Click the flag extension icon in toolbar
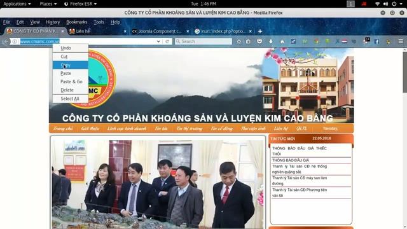The image size is (407, 229). click(x=345, y=41)
